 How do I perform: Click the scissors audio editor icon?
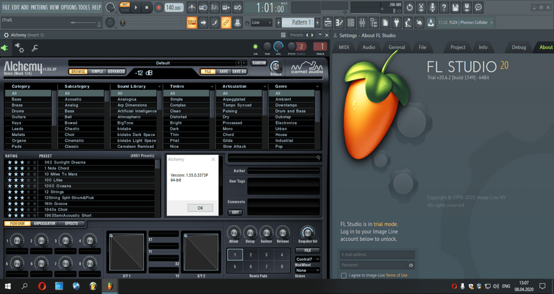(421, 7)
